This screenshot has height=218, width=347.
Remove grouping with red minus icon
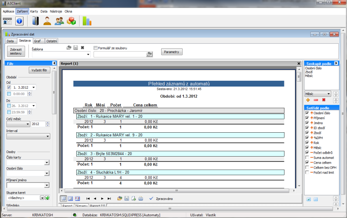pyautogui.click(x=316, y=100)
